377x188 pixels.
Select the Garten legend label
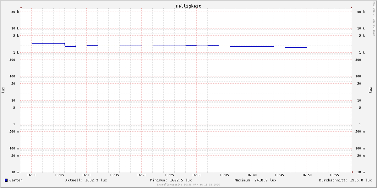point(16,180)
